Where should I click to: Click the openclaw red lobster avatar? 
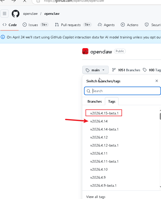click(85, 51)
